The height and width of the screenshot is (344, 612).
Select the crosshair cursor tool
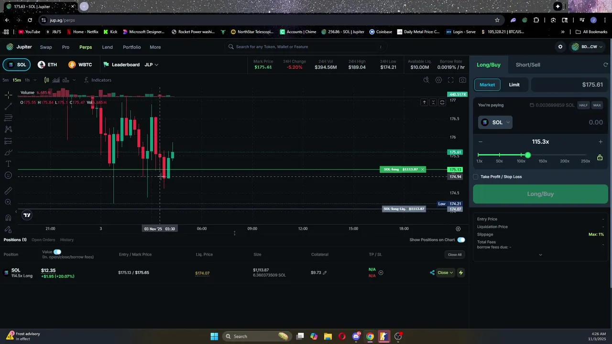click(x=8, y=95)
